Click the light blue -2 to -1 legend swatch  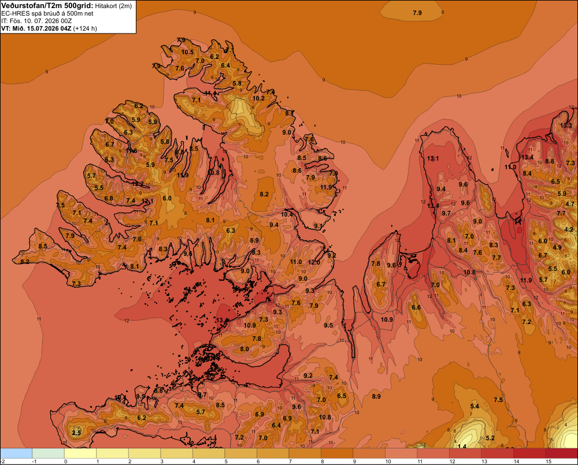click(16, 453)
